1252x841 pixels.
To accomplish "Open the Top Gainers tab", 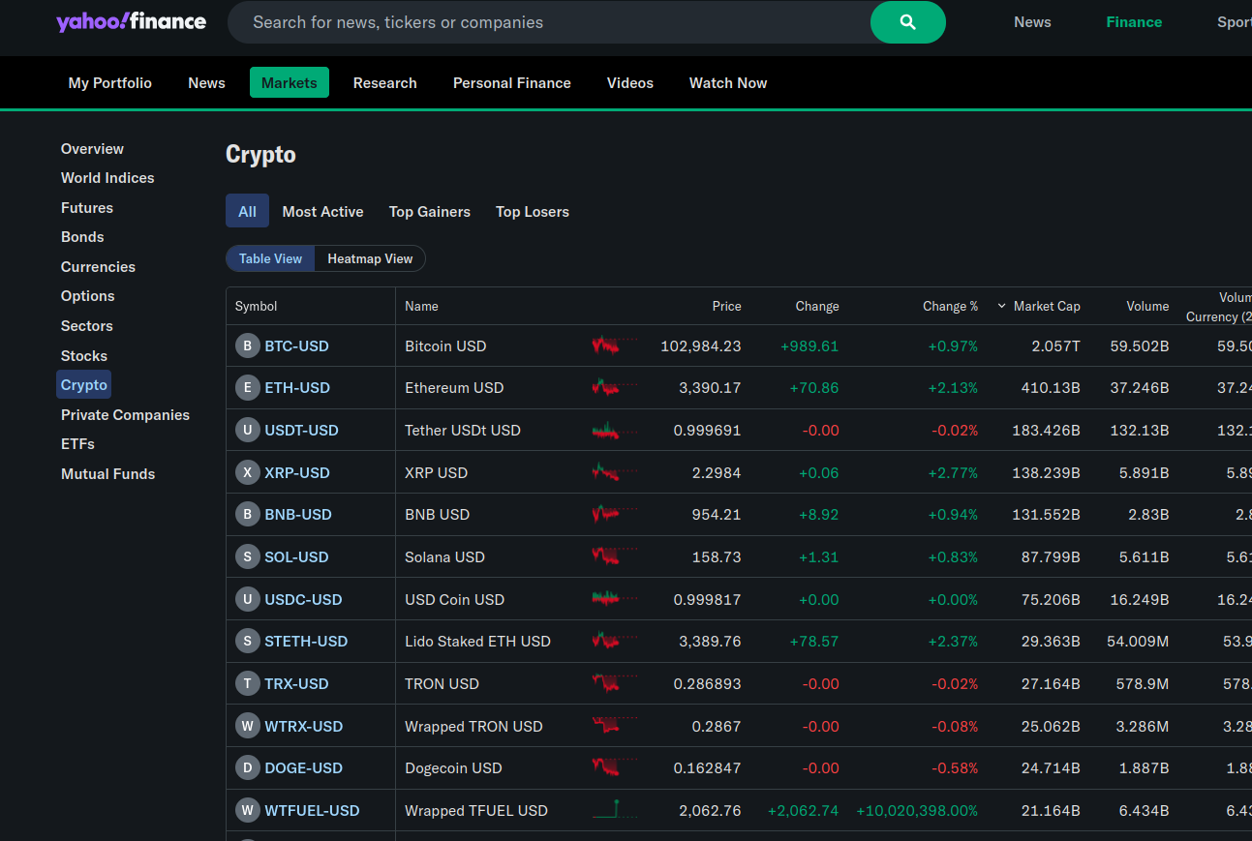I will coord(429,212).
